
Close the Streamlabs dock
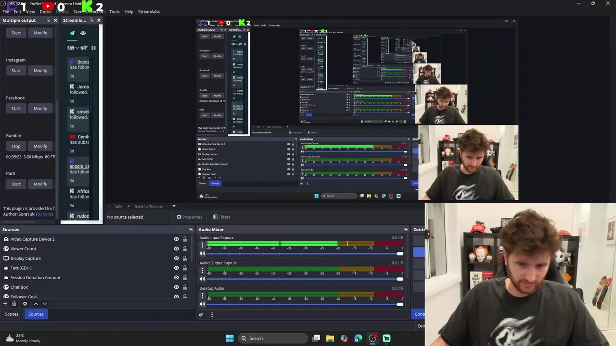click(99, 20)
